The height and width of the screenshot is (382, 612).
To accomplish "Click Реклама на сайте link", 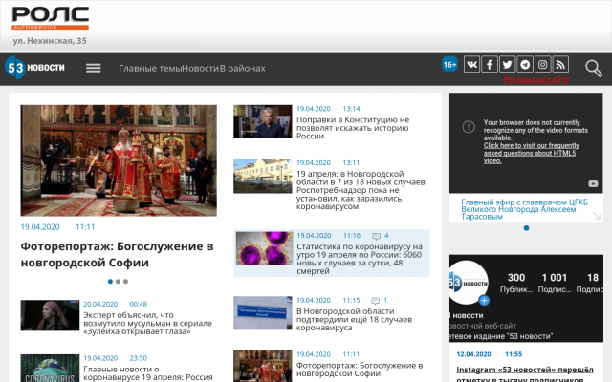I will coord(535,79).
